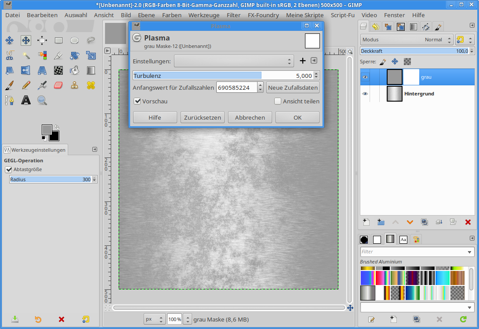Viewport: 479px width, 329px height.
Task: Select the Gradient tool in the toolbox
Action: coord(91,70)
